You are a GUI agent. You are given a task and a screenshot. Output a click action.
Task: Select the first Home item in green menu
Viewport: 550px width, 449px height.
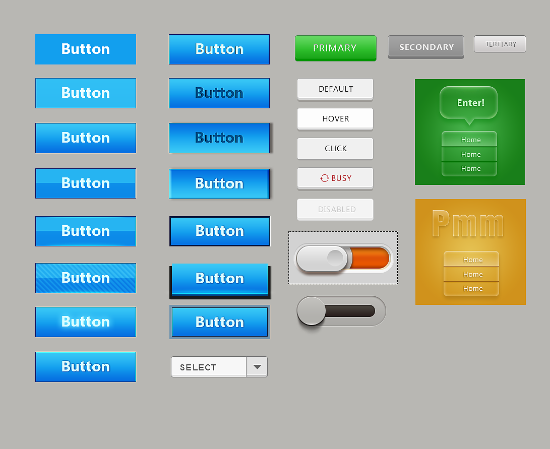click(x=469, y=140)
